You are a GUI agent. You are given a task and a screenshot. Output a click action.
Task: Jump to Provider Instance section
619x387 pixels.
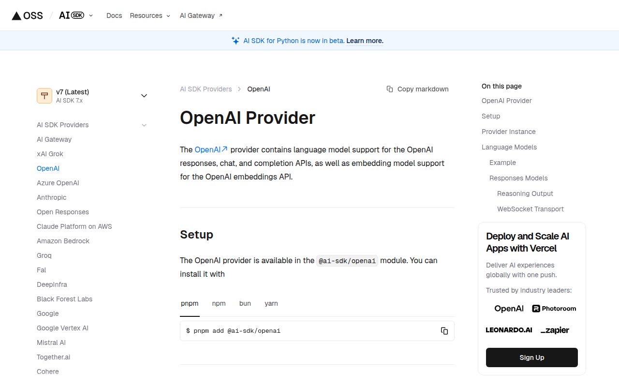click(508, 132)
